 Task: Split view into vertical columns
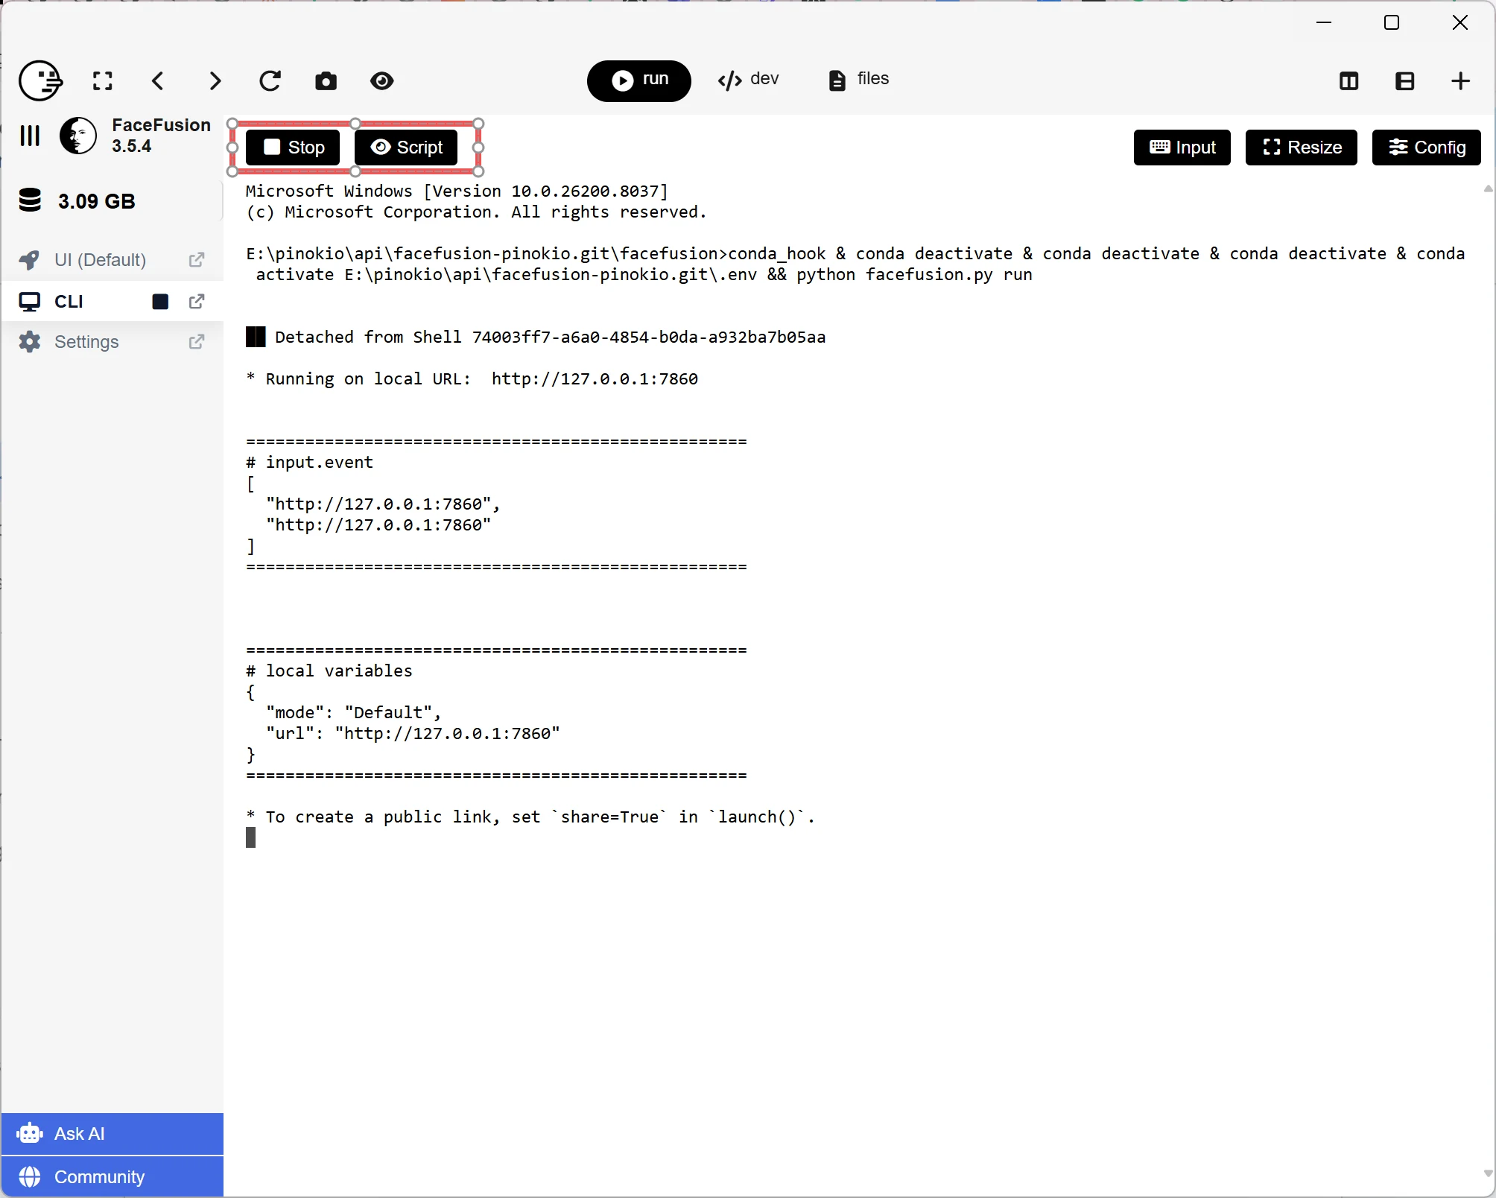(1349, 81)
